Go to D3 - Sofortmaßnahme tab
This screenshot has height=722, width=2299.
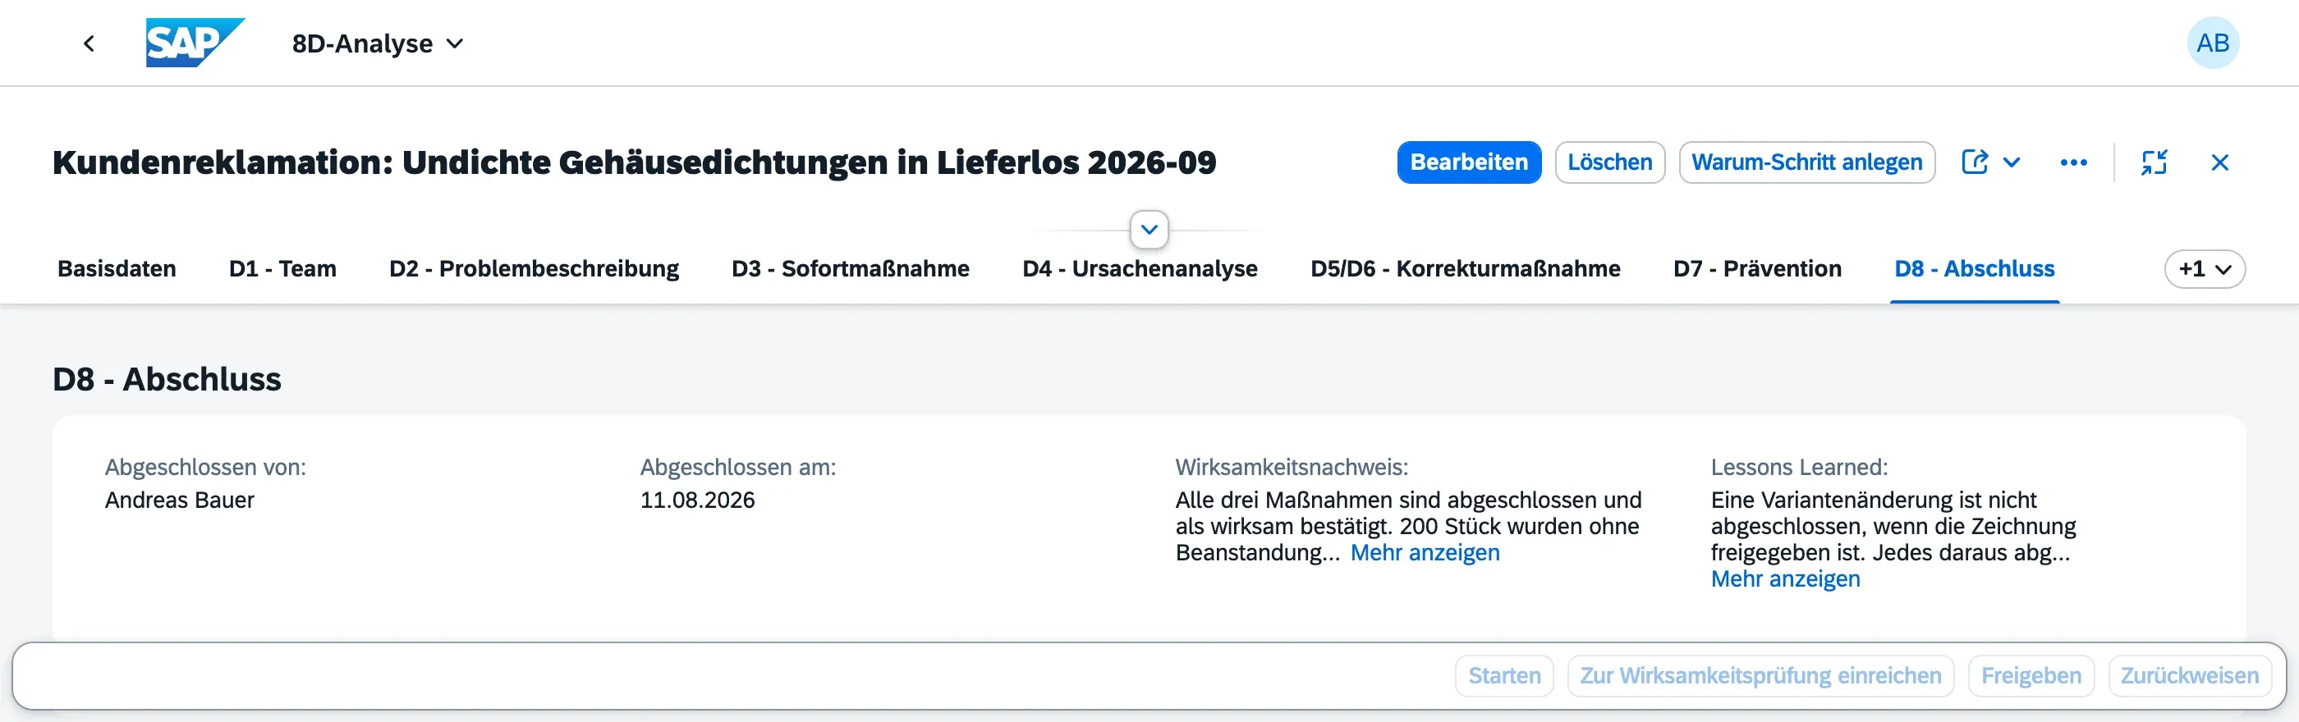tap(851, 268)
